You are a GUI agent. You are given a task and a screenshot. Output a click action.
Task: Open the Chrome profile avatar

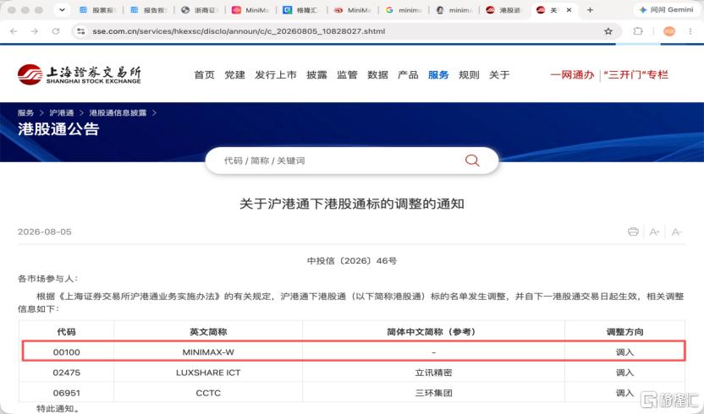(669, 31)
